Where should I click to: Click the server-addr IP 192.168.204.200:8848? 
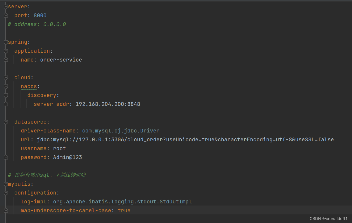108,104
